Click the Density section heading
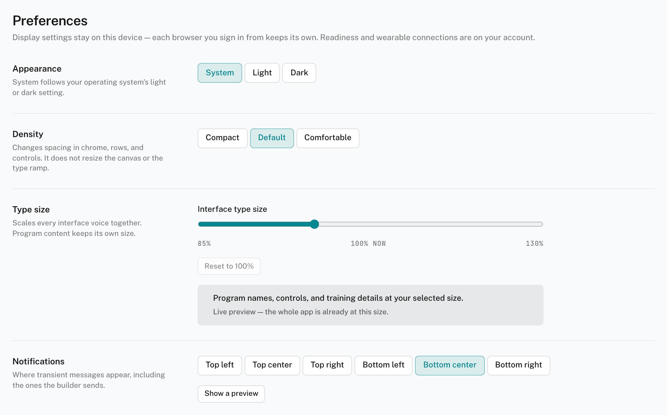Screen dimensions: 667x415 28,134
